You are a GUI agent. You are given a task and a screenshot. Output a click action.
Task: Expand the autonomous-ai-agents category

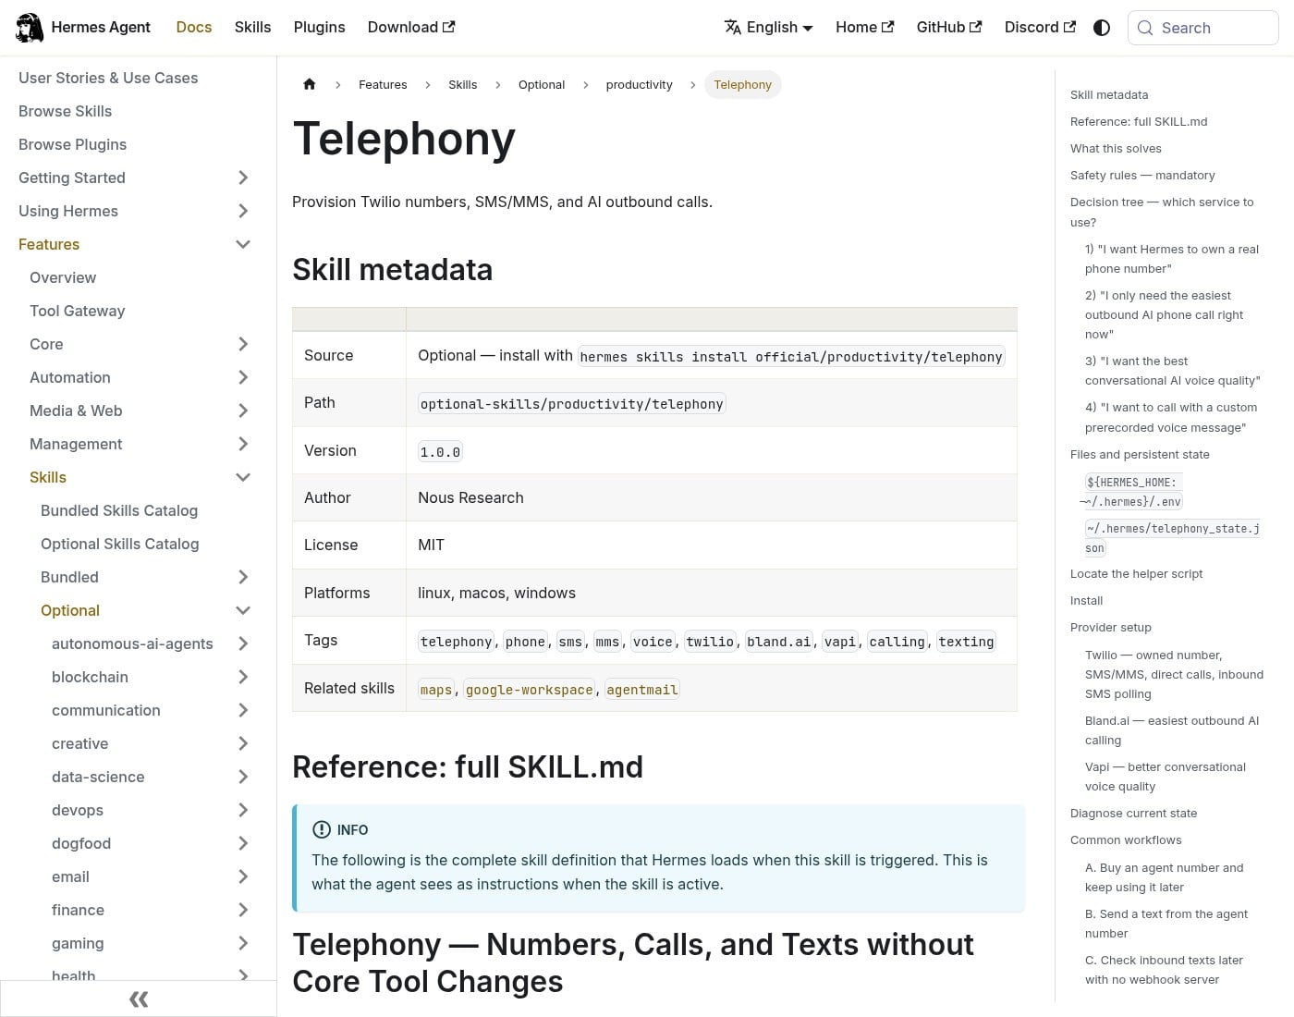click(243, 643)
